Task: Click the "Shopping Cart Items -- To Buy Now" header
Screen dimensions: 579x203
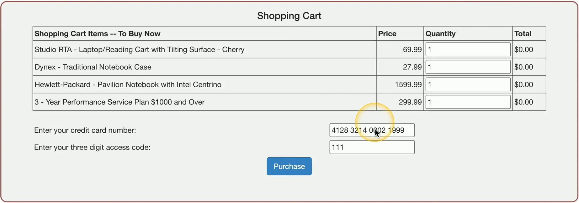Action: 97,34
